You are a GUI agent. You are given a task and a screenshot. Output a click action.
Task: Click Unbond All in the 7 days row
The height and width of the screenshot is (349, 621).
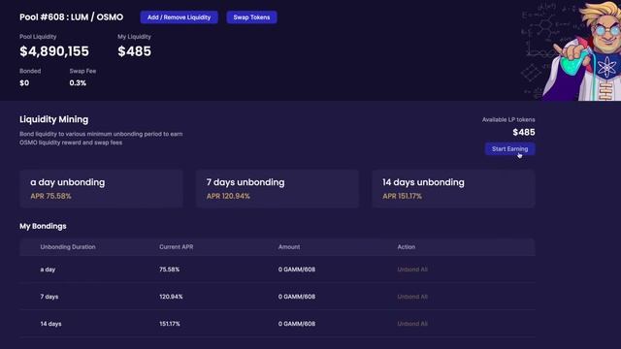pos(412,297)
